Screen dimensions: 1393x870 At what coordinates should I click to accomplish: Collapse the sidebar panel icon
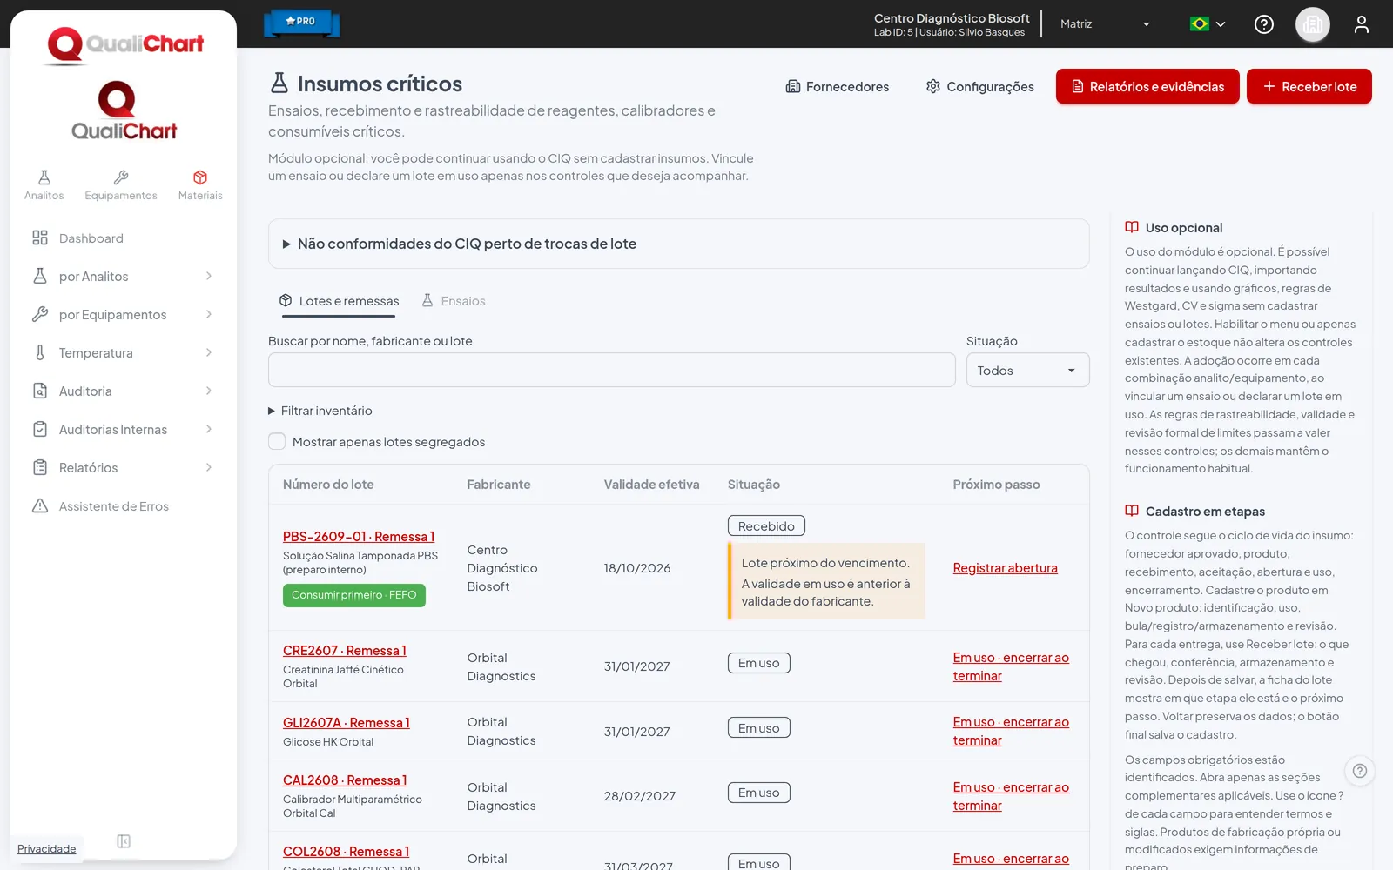pos(124,841)
